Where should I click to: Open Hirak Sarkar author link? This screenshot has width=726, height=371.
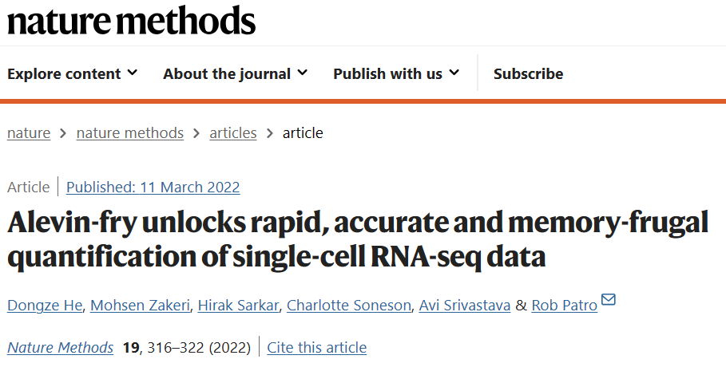pos(238,306)
